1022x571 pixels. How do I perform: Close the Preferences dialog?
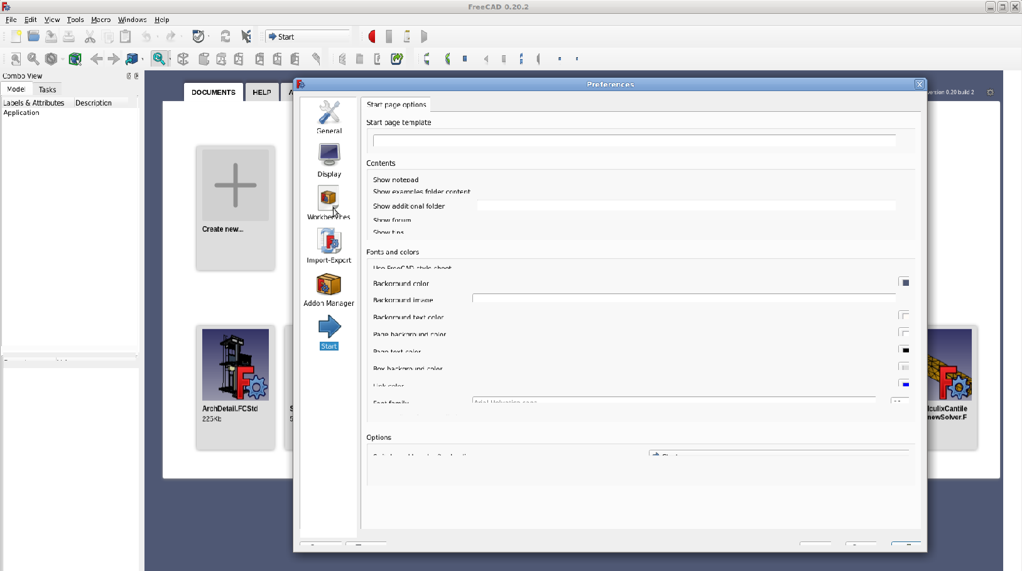[x=920, y=84]
